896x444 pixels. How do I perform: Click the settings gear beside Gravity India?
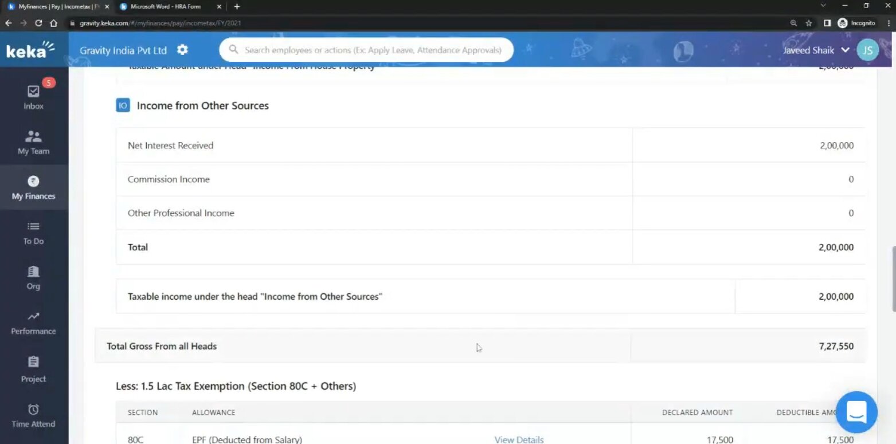182,50
